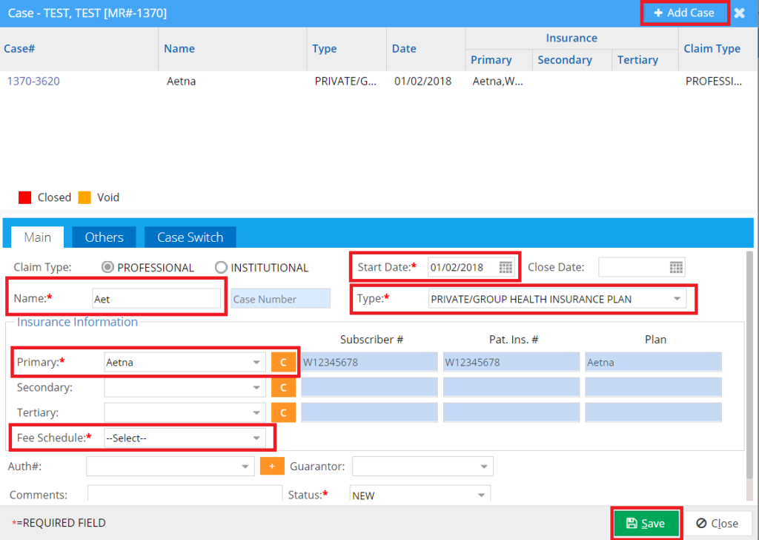Viewport: 759px width, 540px height.
Task: Click the orange C icon beside Primary insurance
Action: tap(283, 362)
